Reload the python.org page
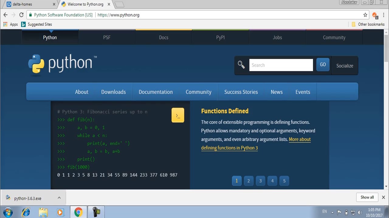Viewport: 389px width, 218px height. (x=21, y=15)
